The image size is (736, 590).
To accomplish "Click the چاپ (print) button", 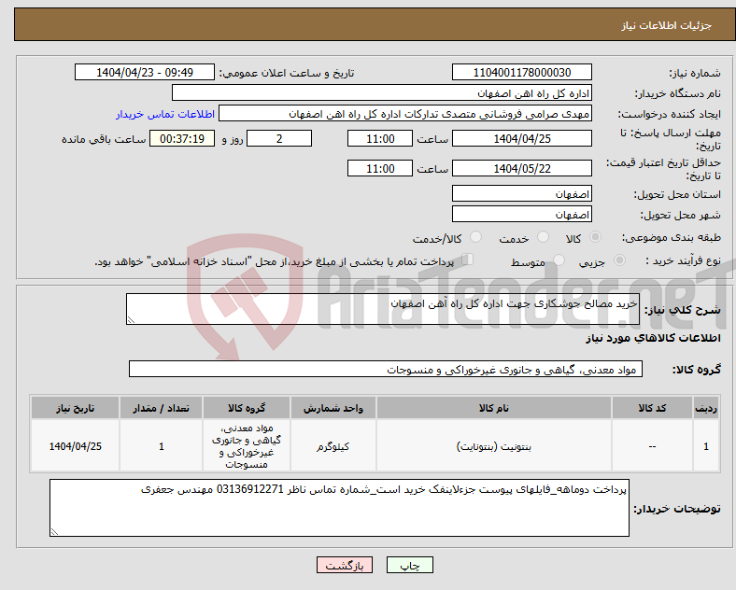I will click(409, 565).
